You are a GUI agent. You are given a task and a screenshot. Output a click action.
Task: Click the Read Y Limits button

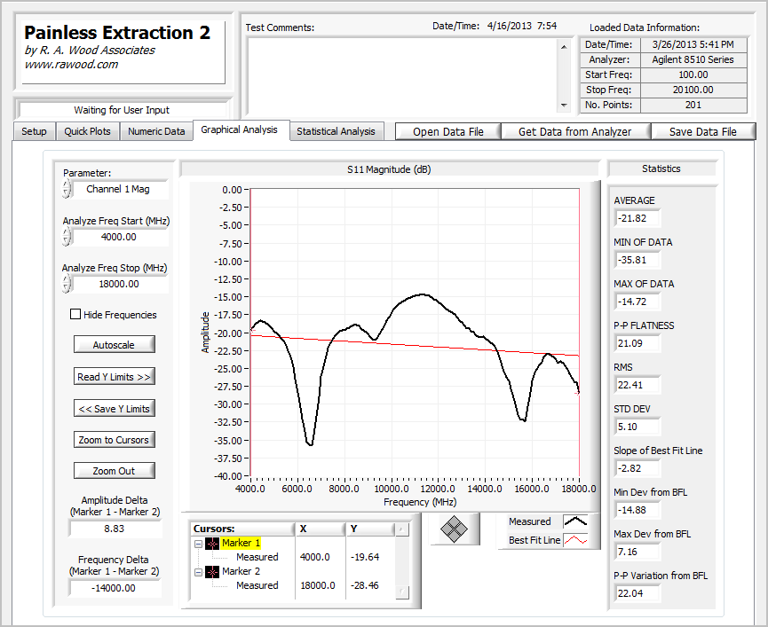[115, 377]
